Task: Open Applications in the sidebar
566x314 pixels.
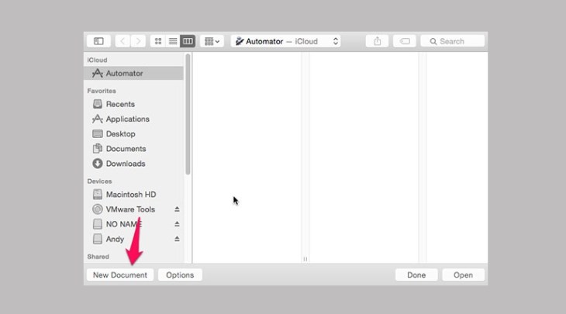Action: point(133,119)
